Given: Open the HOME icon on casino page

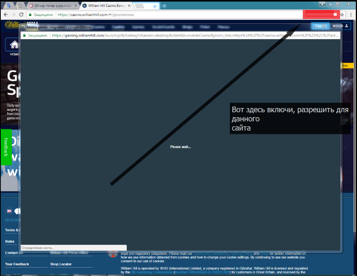Looking at the screenshot, I should [x=14, y=45].
